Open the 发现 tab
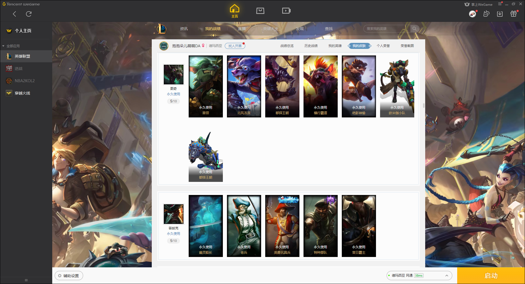 (x=300, y=29)
